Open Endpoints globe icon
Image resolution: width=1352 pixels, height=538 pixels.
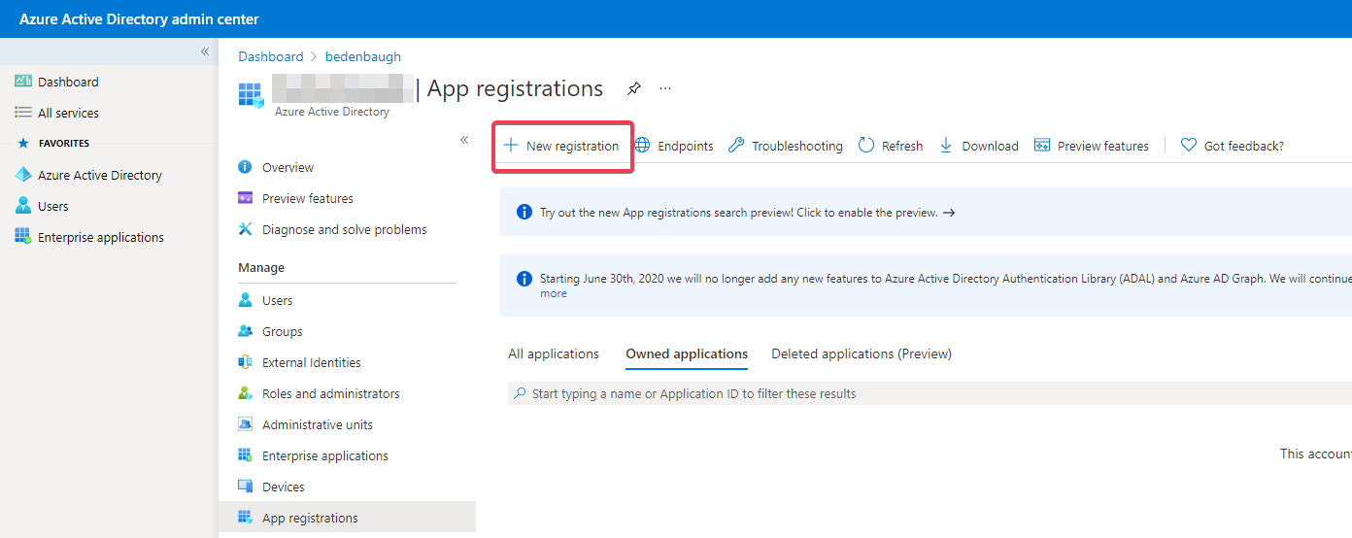click(642, 146)
